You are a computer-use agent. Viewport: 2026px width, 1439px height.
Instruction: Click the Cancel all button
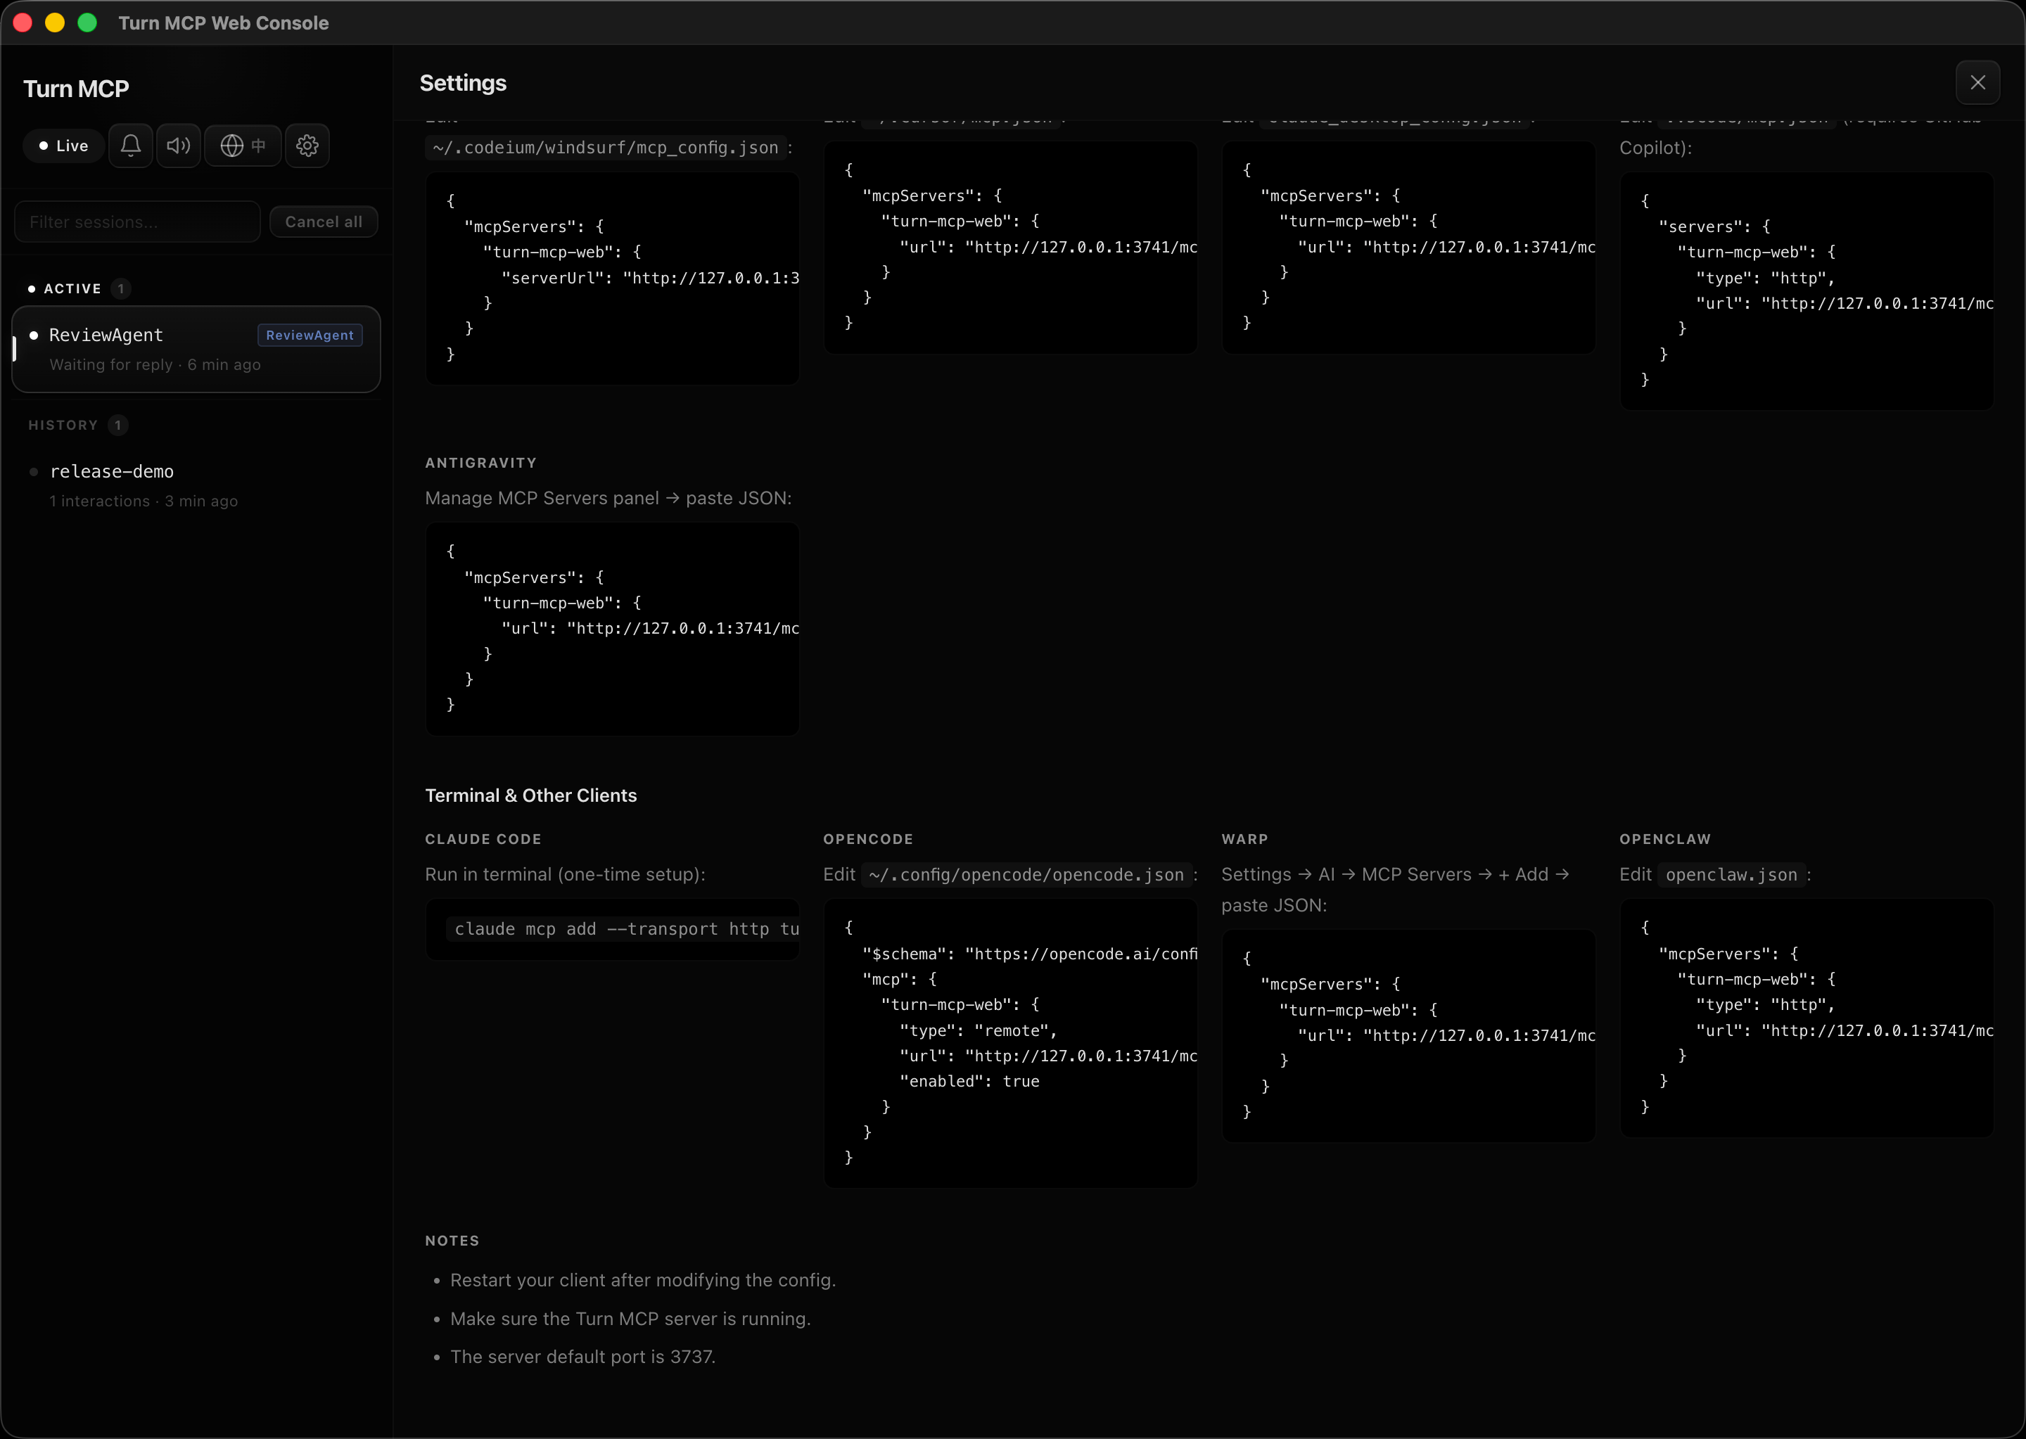[324, 222]
